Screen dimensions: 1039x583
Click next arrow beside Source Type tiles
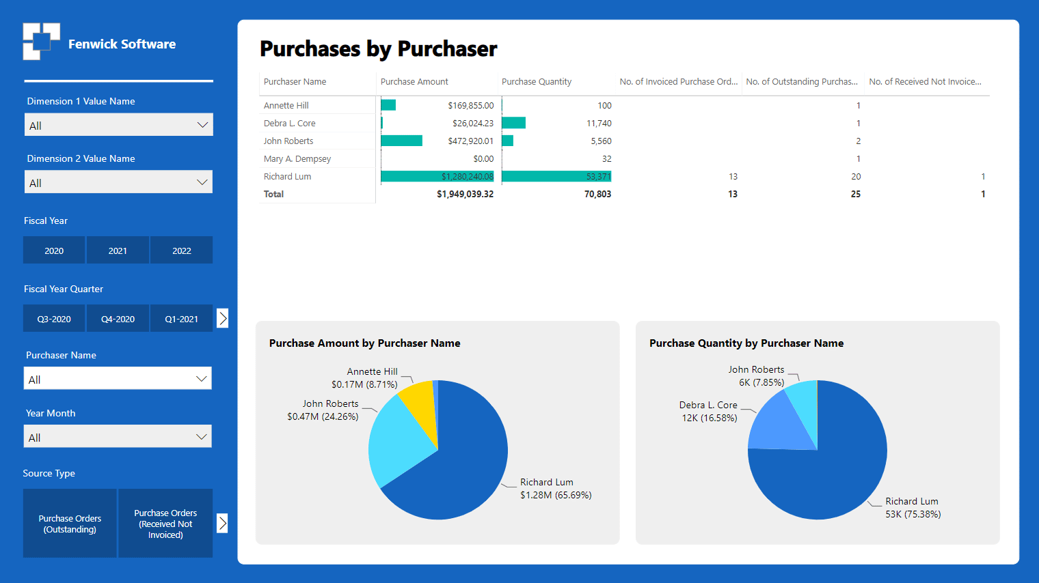pos(222,523)
